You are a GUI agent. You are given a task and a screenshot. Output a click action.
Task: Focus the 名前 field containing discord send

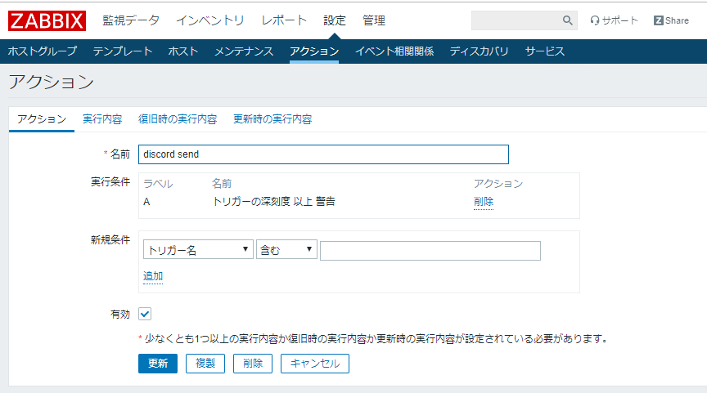pyautogui.click(x=323, y=154)
